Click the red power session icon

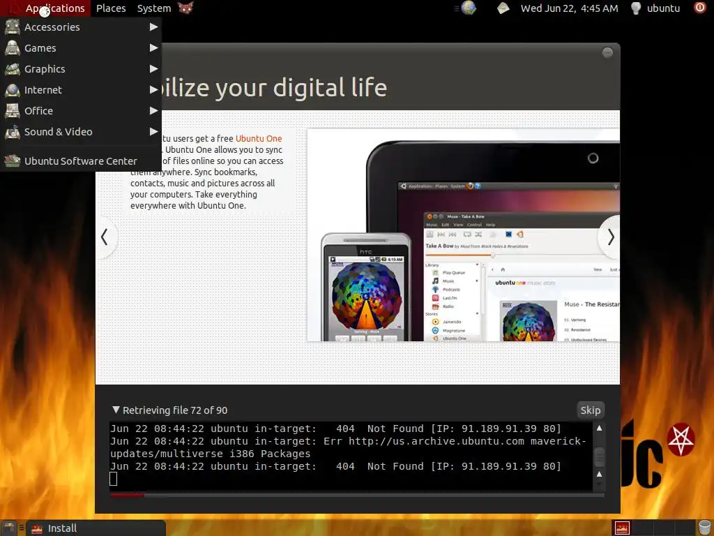700,8
